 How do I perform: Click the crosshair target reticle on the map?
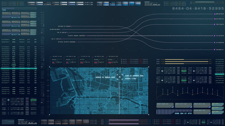pos(120,77)
